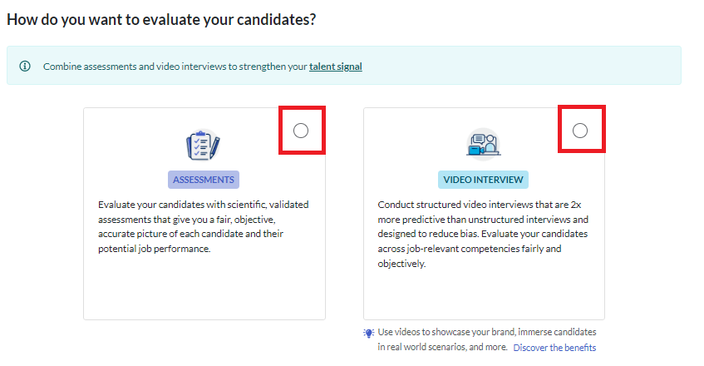Click the purple ASSESSMENTS badge label
The image size is (704, 366).
click(x=204, y=180)
